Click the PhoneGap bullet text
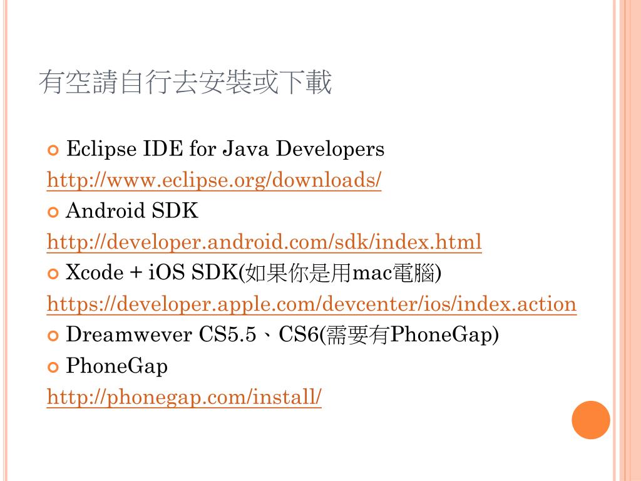The image size is (641, 481). pos(117,366)
